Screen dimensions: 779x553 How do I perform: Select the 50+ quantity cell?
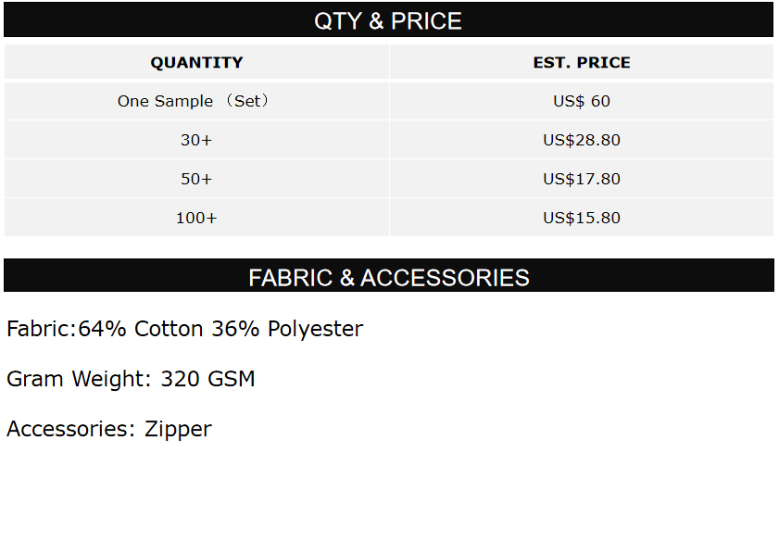196,179
